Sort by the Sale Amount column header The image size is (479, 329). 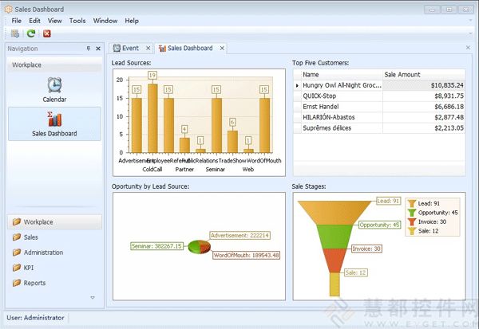[423, 73]
